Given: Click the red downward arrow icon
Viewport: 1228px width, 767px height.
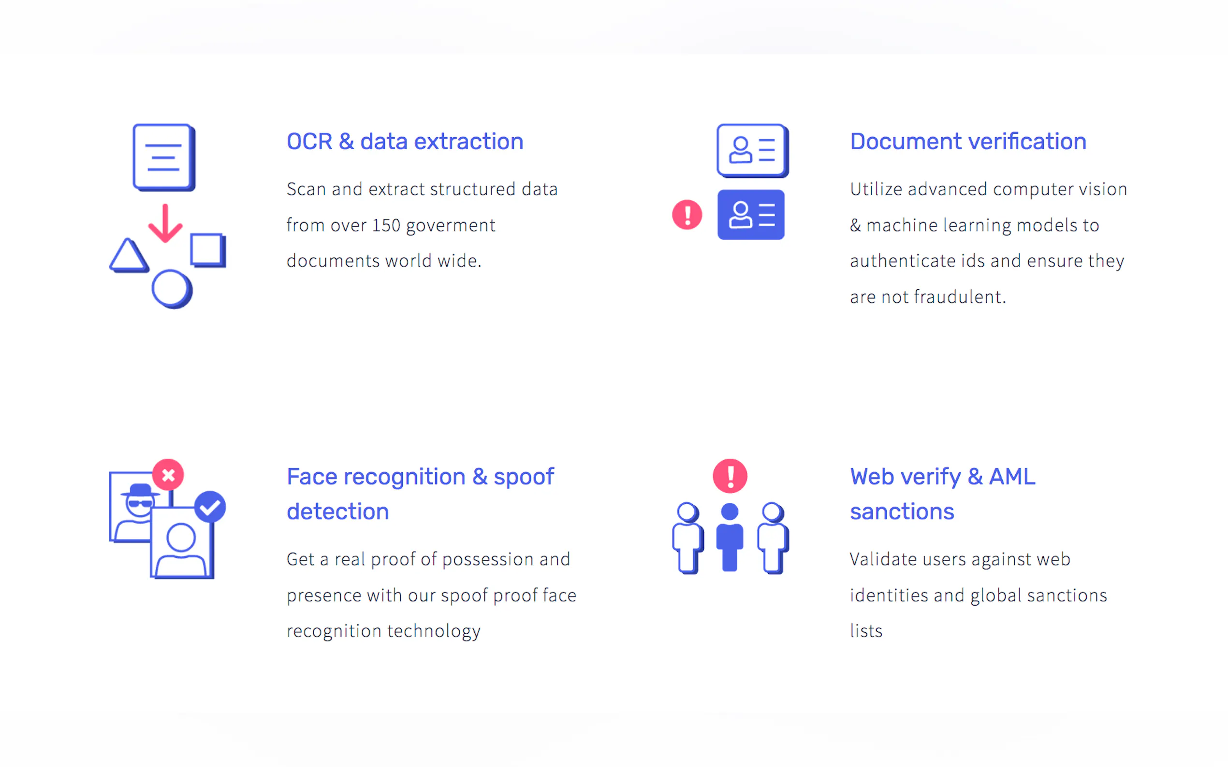Looking at the screenshot, I should (165, 223).
